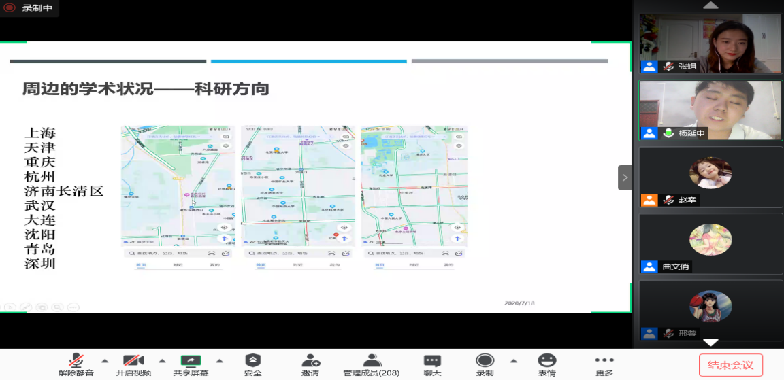Click the 录制中 recording indicator
The height and width of the screenshot is (380, 784).
coord(29,8)
